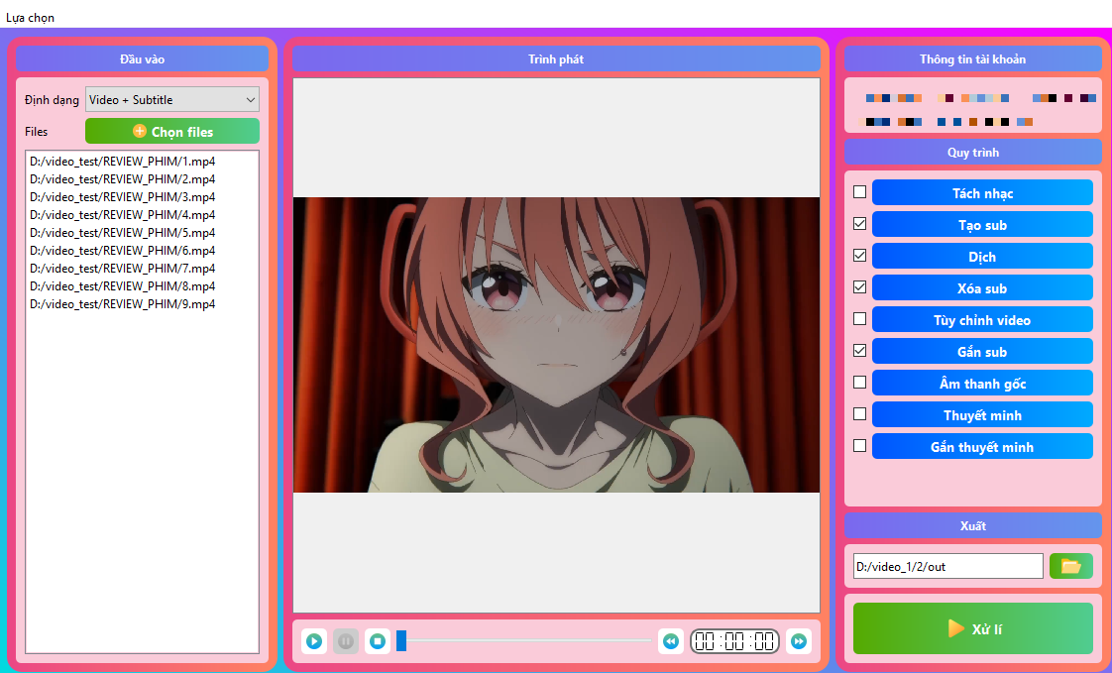Click the rewind button beside the timecode
1112x673 pixels.
[x=671, y=641]
